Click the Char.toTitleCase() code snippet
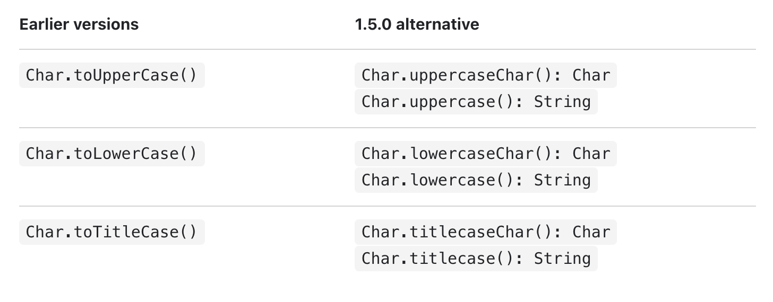 pos(111,232)
